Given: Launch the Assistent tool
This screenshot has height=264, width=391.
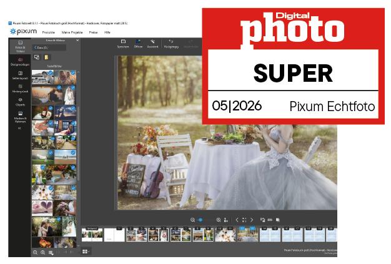Looking at the screenshot, I should pos(152,44).
